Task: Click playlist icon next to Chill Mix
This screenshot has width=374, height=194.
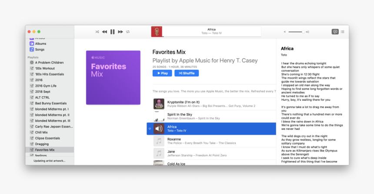Action: pyautogui.click(x=32, y=132)
